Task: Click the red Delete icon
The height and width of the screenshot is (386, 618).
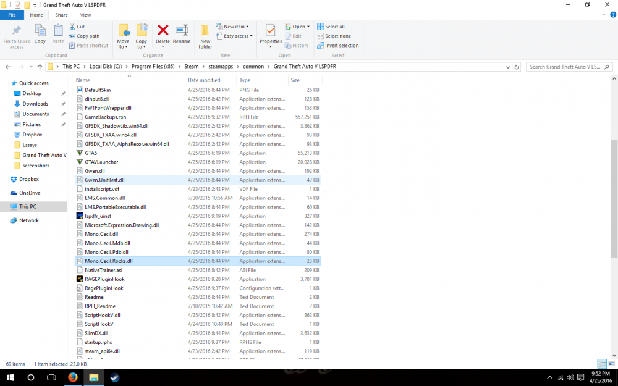Action: (x=163, y=30)
